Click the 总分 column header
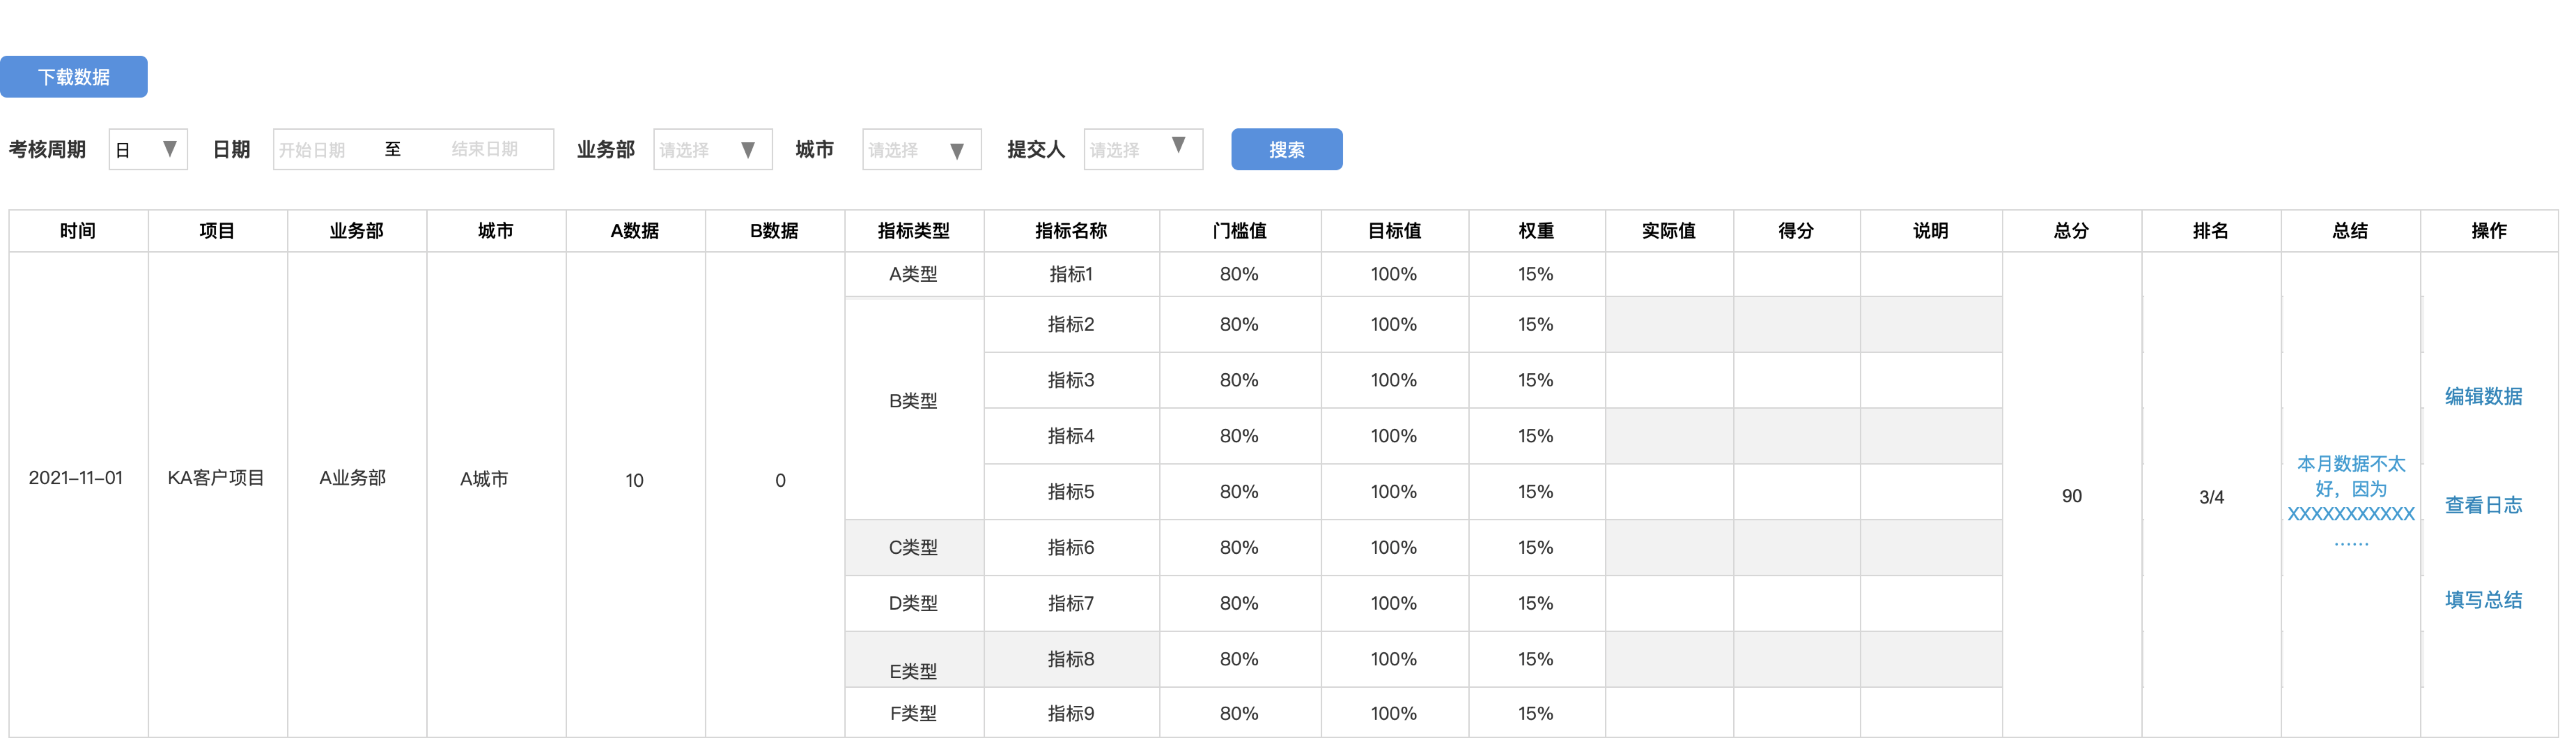 tap(2071, 231)
